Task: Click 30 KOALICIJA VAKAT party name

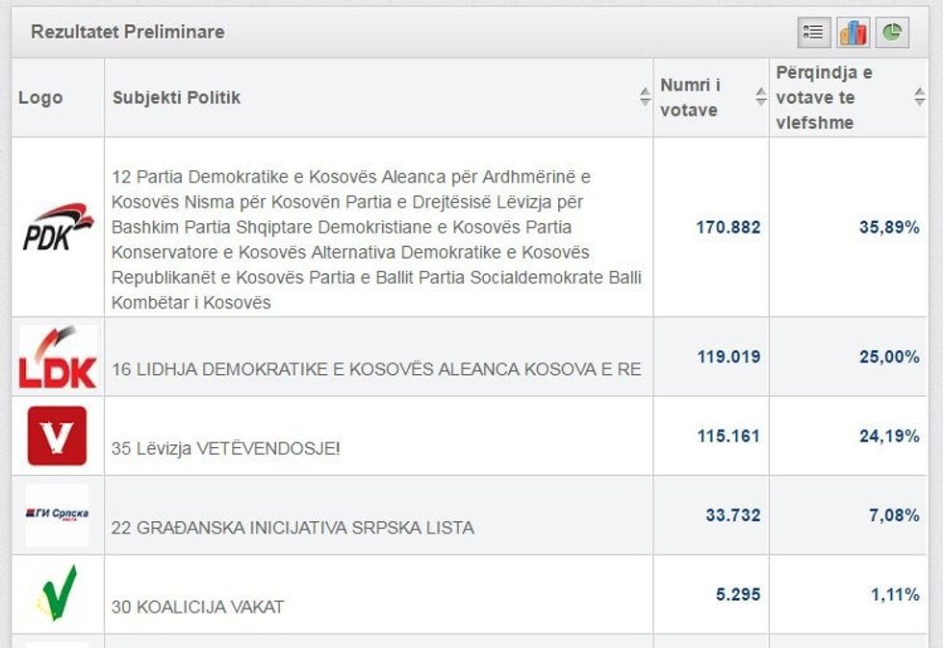Action: (x=197, y=607)
